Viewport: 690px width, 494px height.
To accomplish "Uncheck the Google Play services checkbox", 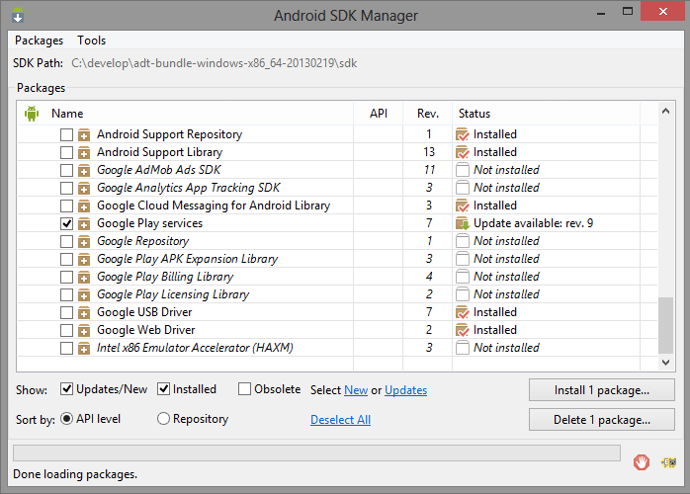I will pos(66,223).
